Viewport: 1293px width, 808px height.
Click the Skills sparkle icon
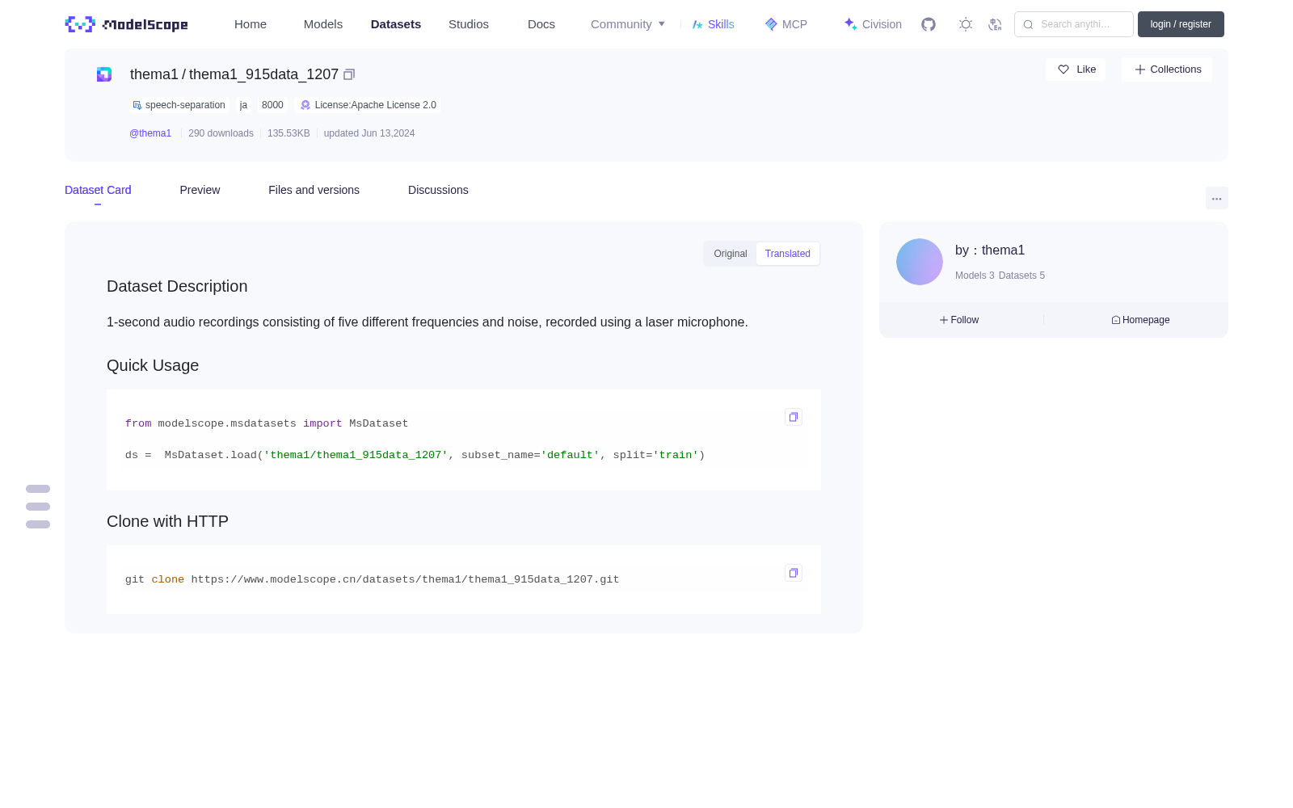pos(697,24)
